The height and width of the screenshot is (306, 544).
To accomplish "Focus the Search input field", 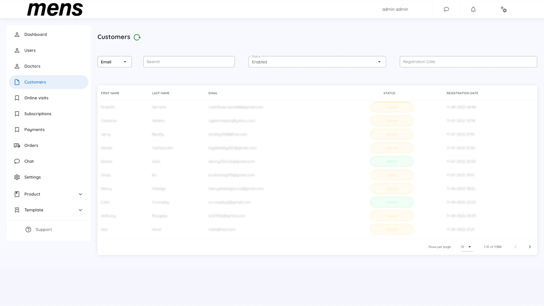I will 189,62.
